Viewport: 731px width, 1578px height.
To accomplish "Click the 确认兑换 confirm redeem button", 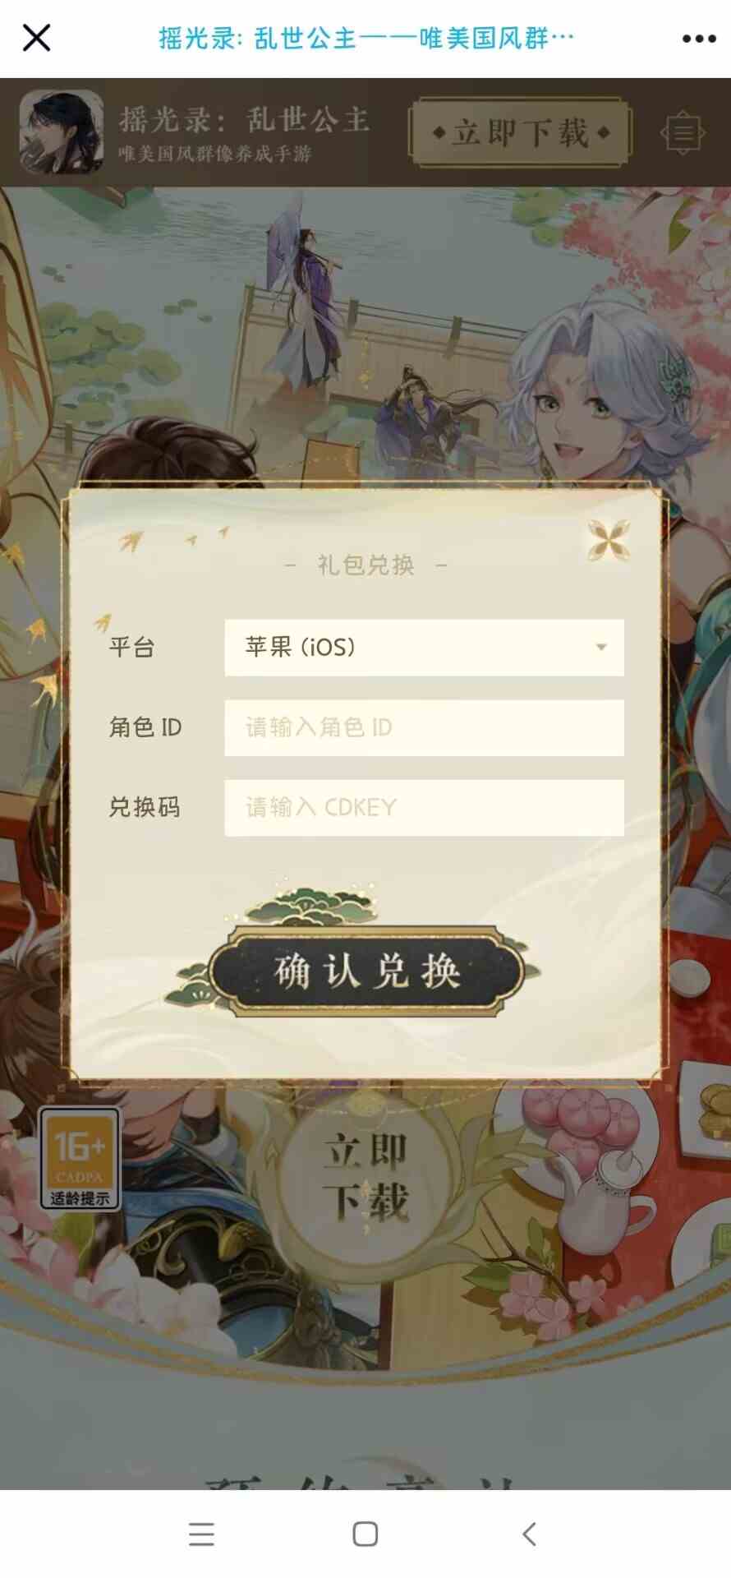I will click(x=366, y=971).
